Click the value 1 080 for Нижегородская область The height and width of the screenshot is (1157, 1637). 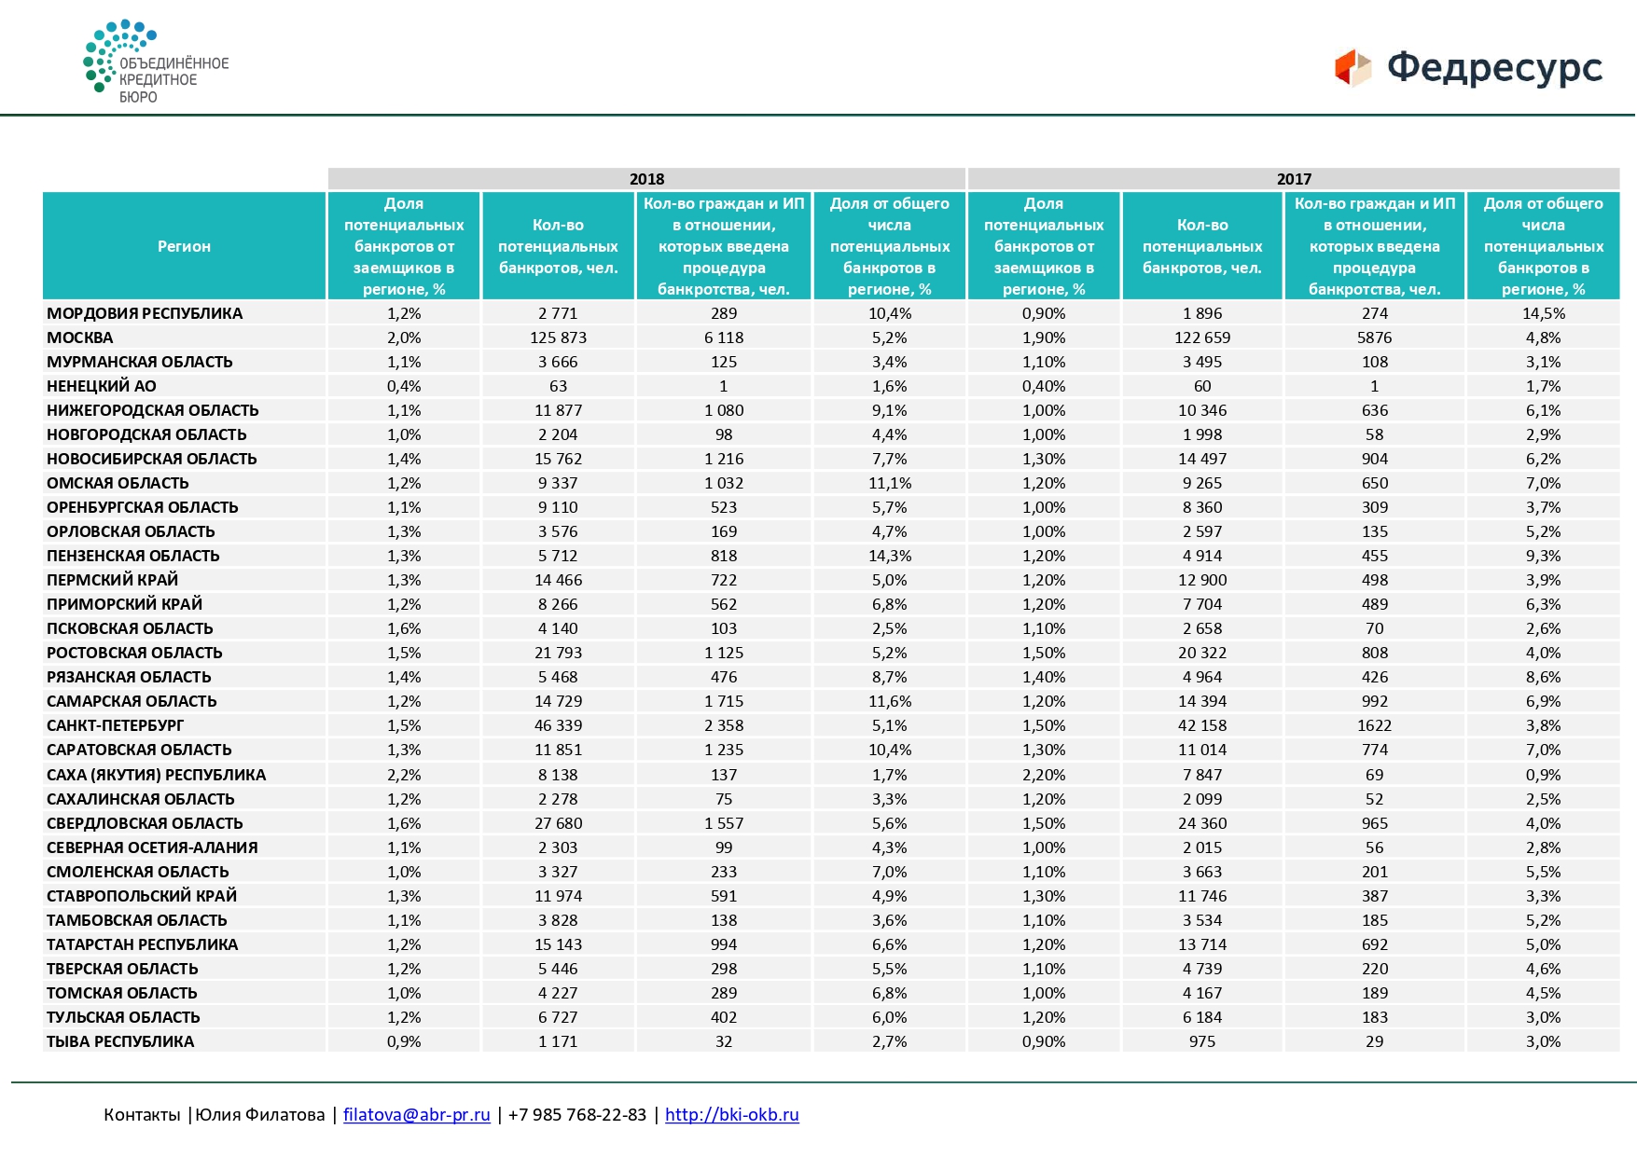tap(724, 410)
